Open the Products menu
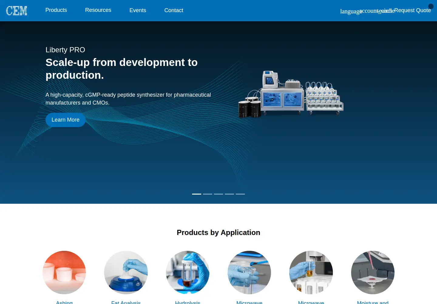Image resolution: width=437 pixels, height=304 pixels. click(x=56, y=10)
